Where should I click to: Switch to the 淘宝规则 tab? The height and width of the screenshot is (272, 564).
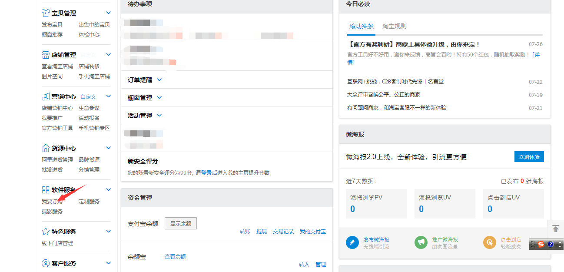pyautogui.click(x=395, y=26)
